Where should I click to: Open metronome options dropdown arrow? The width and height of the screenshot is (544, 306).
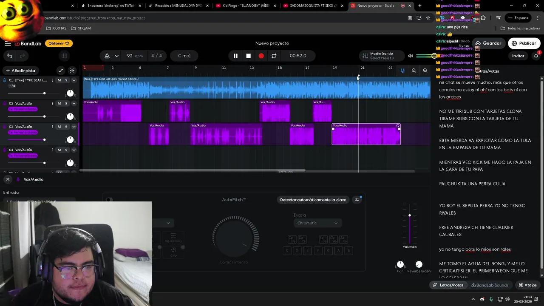[116, 56]
